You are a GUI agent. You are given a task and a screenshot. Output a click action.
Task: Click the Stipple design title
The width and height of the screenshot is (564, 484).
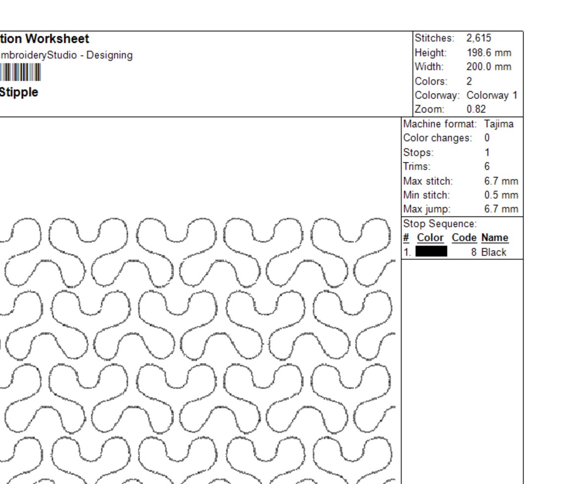click(x=20, y=92)
